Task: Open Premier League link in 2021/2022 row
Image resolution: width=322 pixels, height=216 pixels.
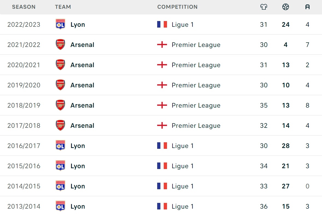Action: (196, 45)
